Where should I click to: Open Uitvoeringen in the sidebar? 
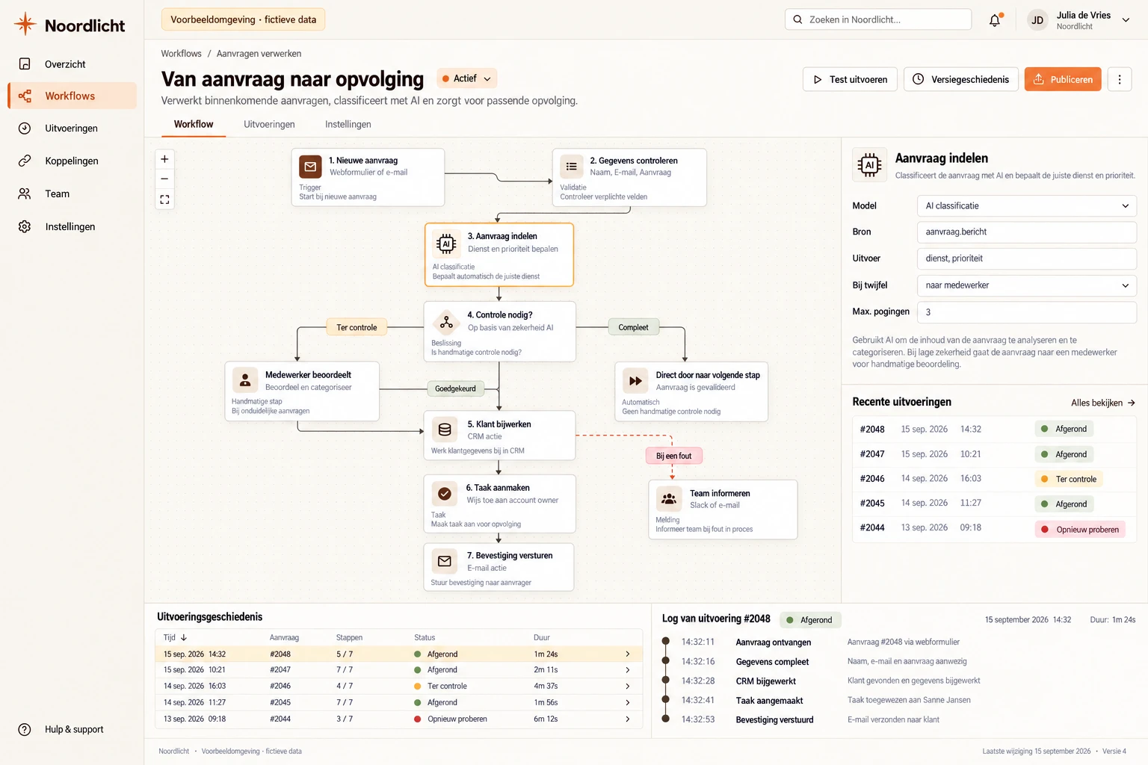[72, 128]
